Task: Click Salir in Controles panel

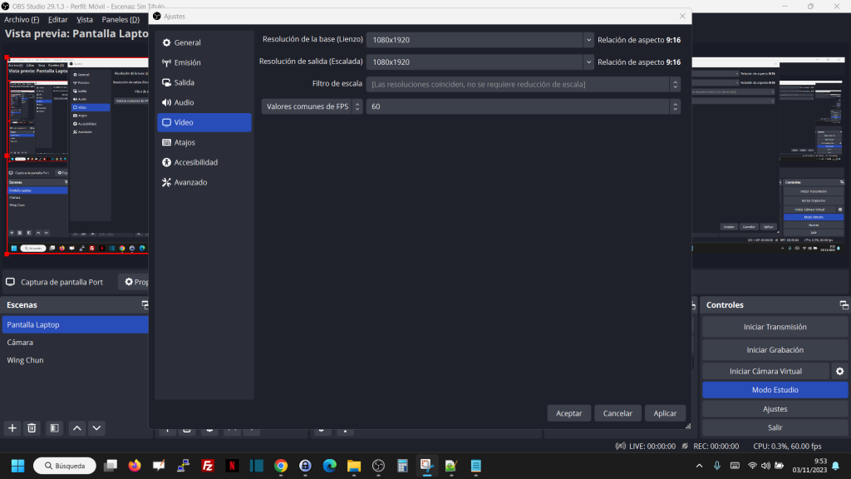Action: tap(775, 427)
